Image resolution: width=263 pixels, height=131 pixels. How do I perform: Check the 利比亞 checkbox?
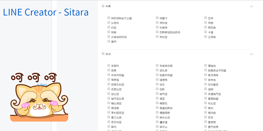206,103
